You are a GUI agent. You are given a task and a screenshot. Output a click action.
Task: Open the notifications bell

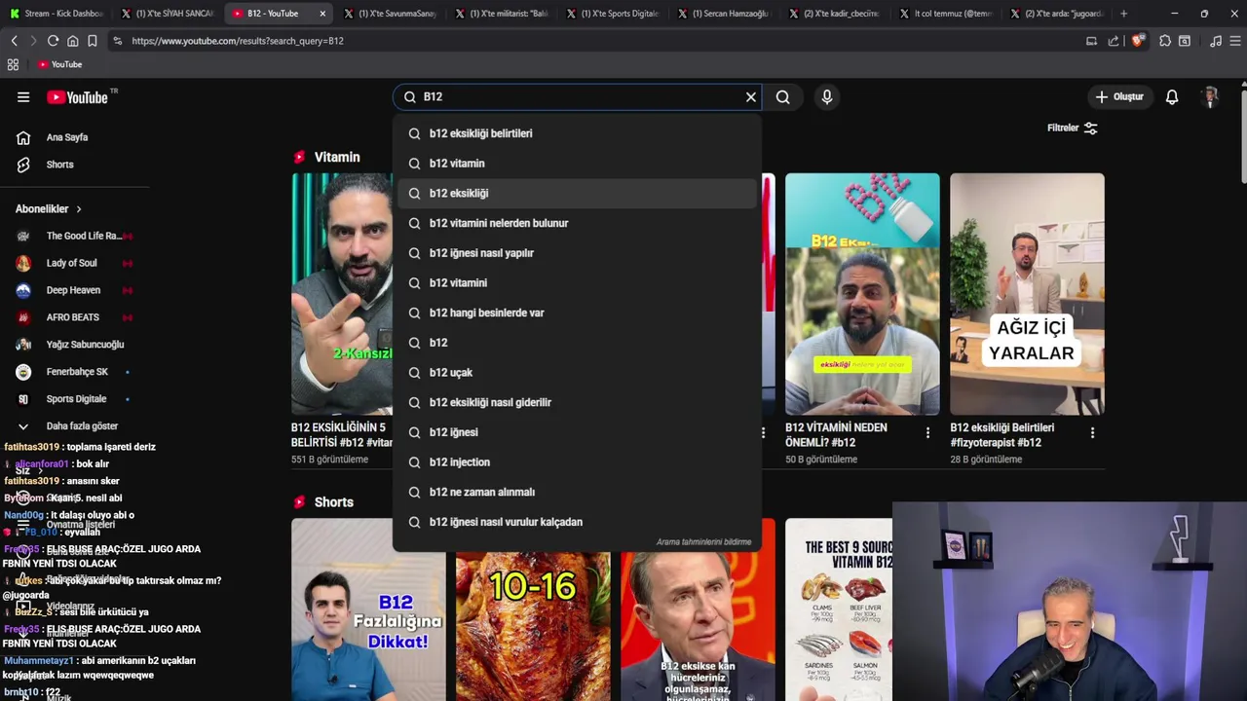[x=1172, y=97]
